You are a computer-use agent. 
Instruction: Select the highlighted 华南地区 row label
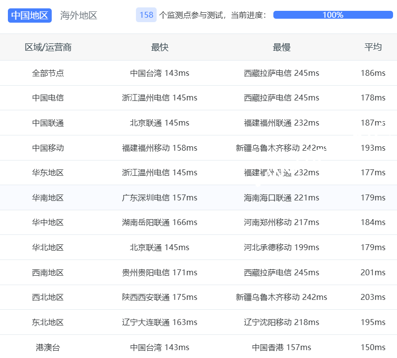48,197
